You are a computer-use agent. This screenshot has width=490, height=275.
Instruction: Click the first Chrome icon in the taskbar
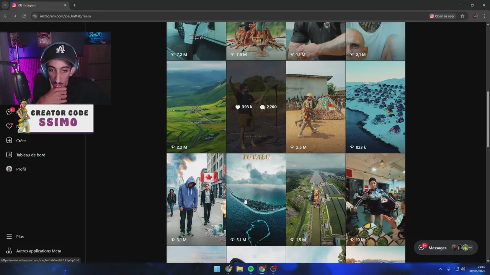click(229, 269)
